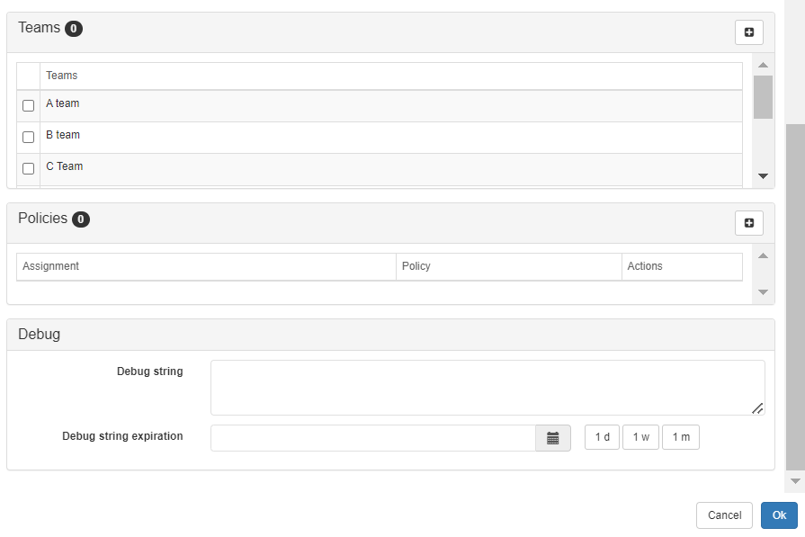Click the Policies list scroll-up arrow

coord(763,255)
